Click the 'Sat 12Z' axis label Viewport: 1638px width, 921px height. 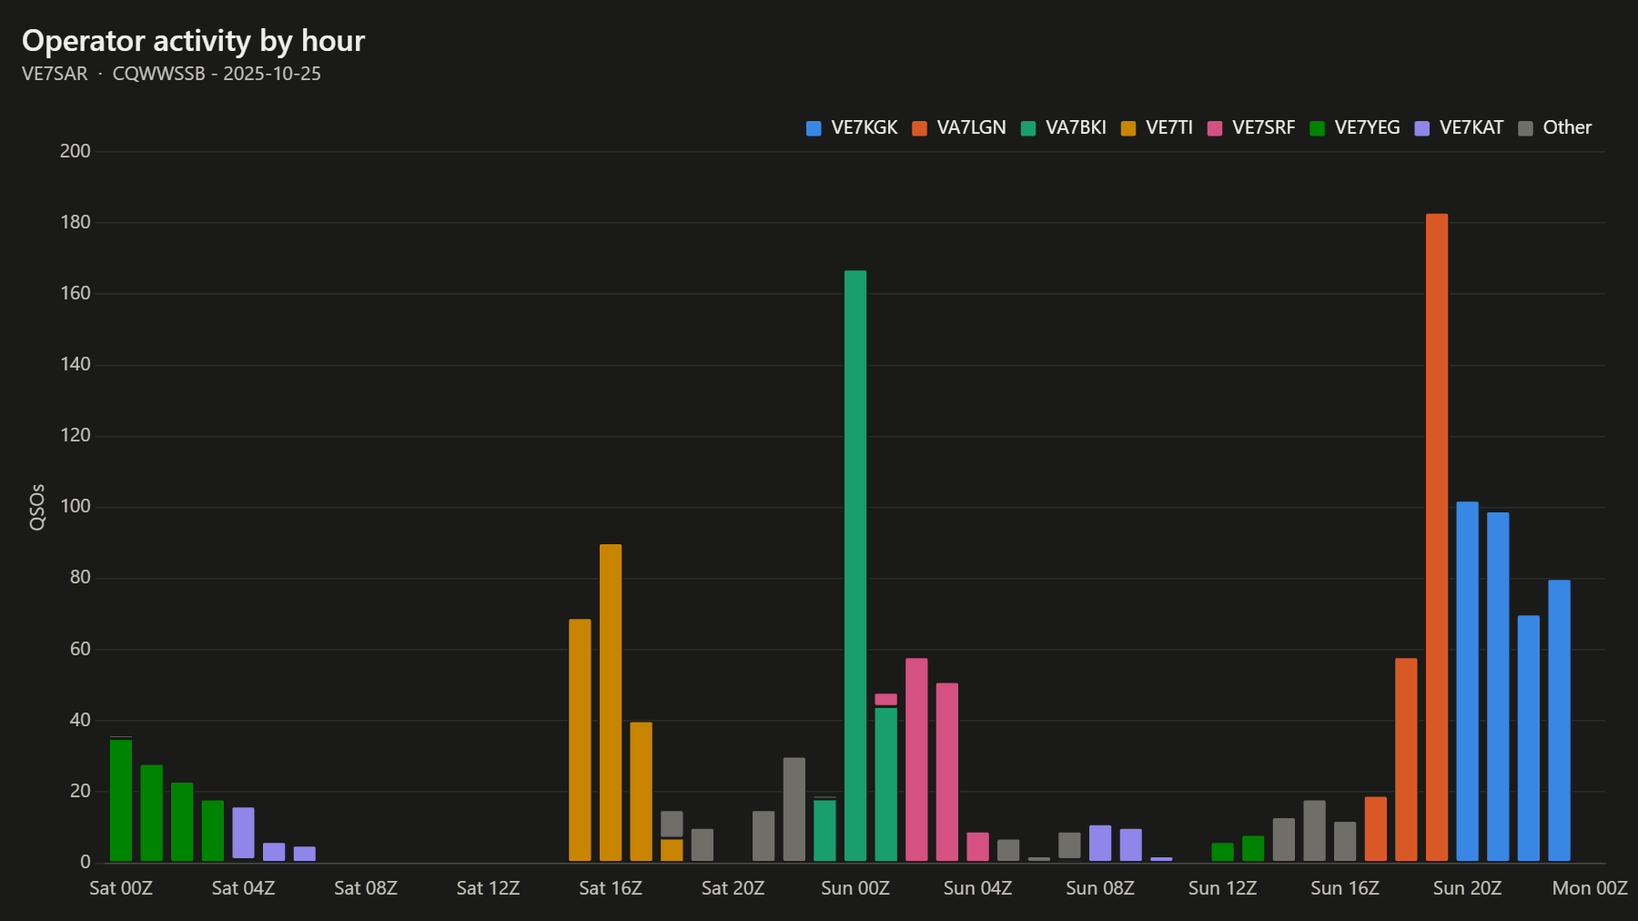coord(488,888)
